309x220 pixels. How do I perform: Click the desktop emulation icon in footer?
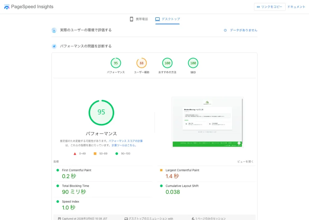126,218
